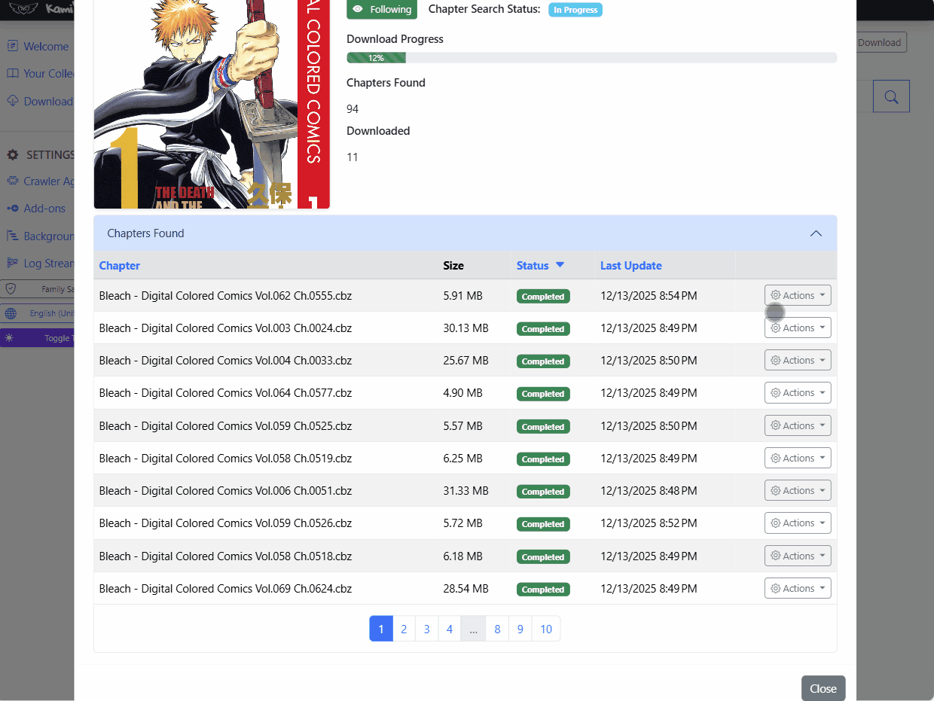The height and width of the screenshot is (701, 934).
Task: Click the 12% download progress bar
Action: click(591, 58)
